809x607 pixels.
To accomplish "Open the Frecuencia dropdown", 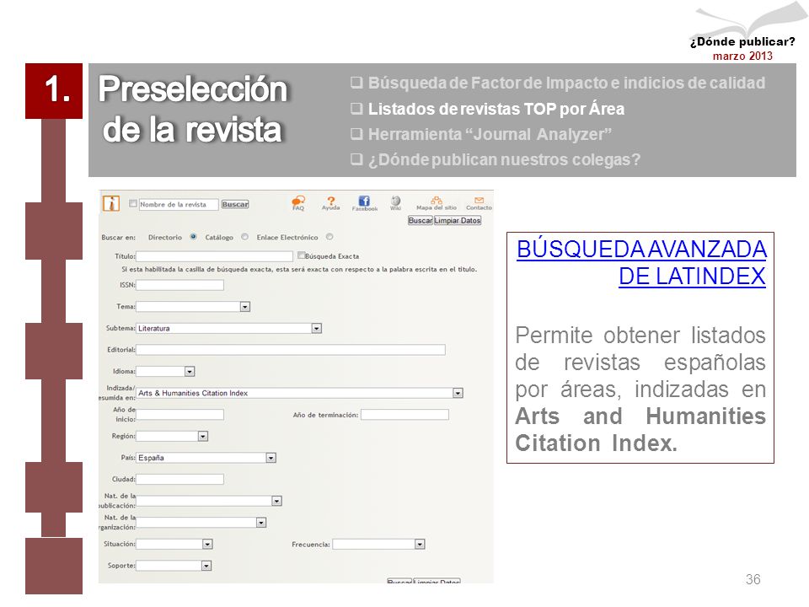I will (x=420, y=544).
